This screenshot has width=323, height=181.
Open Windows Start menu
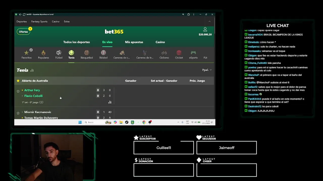[x=80, y=122]
